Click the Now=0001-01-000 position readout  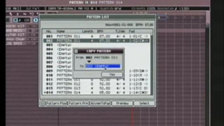tap(119, 25)
